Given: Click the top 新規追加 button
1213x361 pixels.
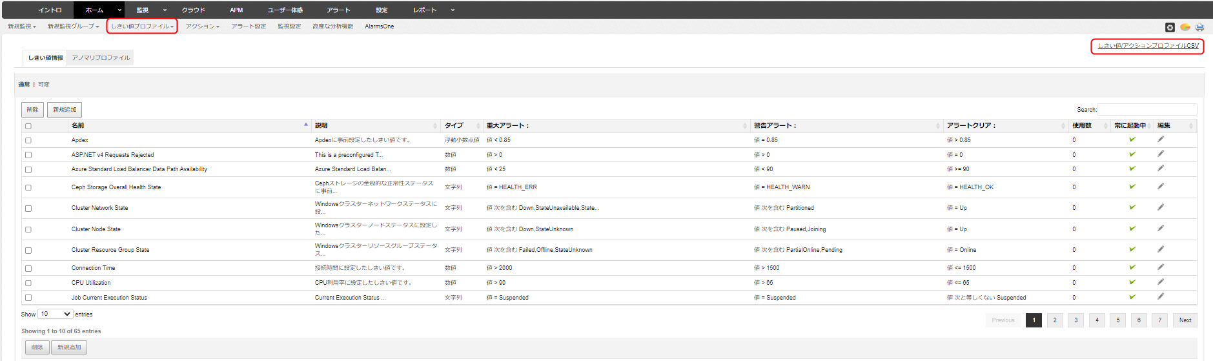Looking at the screenshot, I should coord(65,110).
